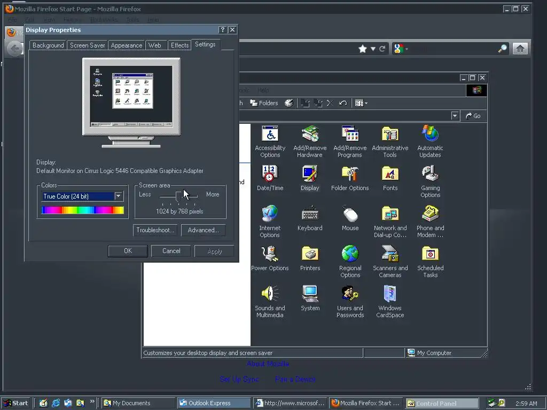
Task: Open Phone and Modem Options icon
Action: pyautogui.click(x=430, y=222)
